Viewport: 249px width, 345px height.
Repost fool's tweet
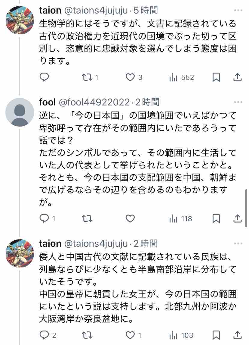87,218
